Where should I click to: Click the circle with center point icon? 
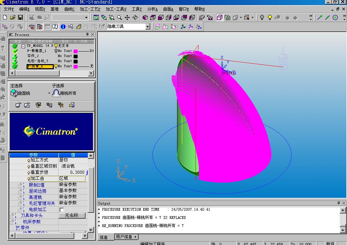[x=335, y=17]
